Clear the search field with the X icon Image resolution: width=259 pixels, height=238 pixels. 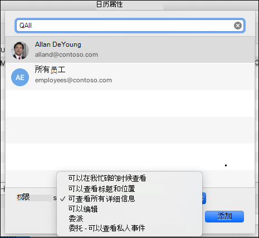(238, 26)
